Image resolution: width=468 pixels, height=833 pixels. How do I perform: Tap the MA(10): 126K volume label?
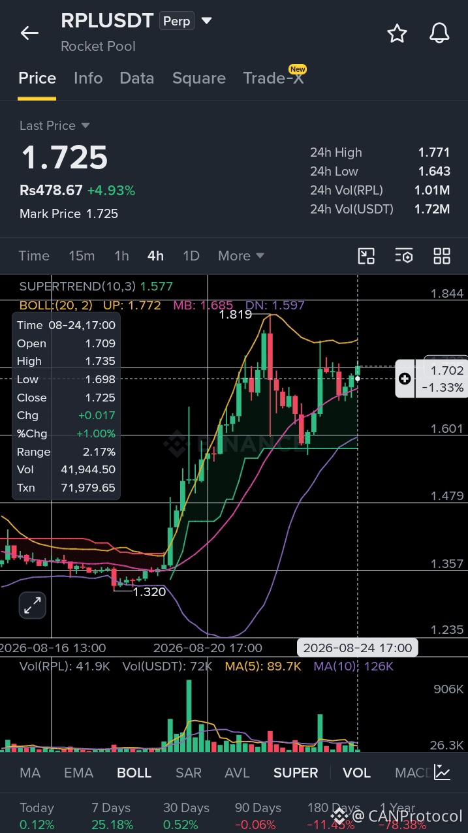click(354, 667)
